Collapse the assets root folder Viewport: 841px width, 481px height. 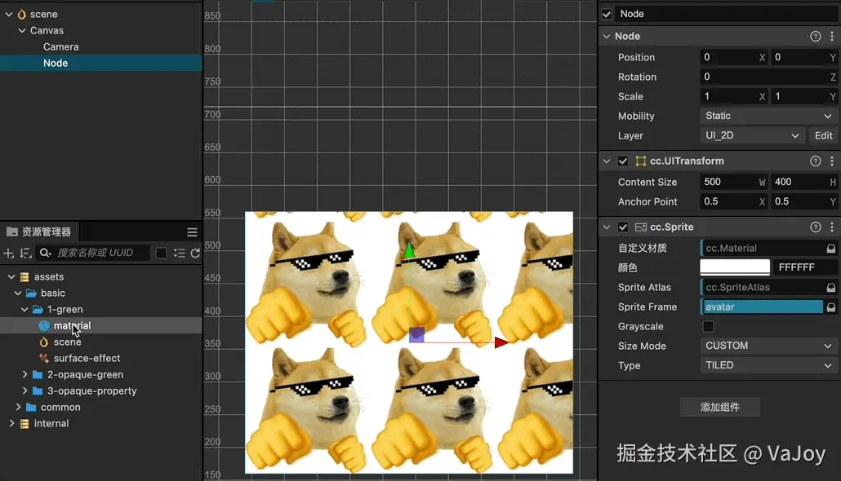click(11, 277)
